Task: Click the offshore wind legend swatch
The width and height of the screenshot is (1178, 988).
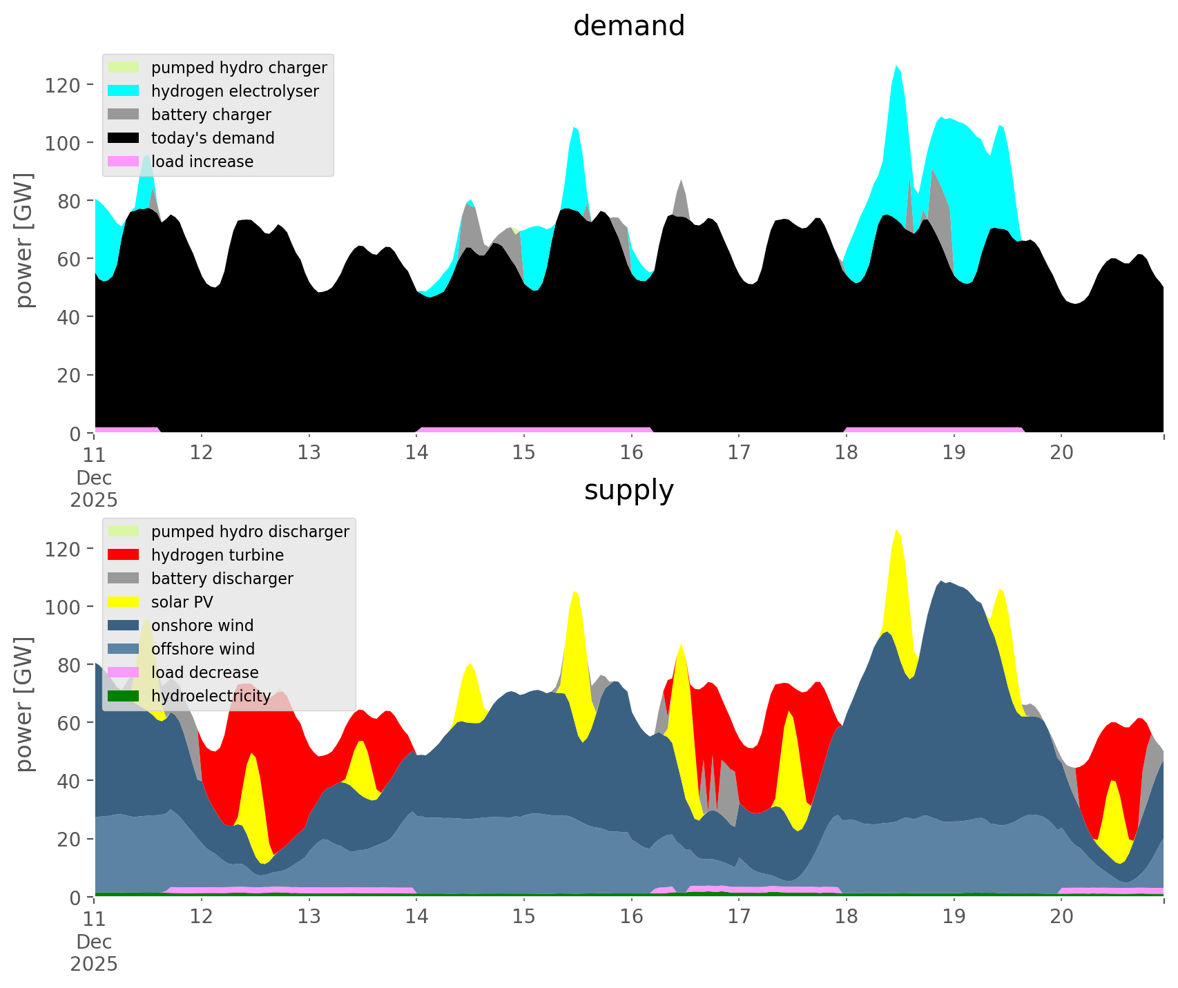Action: (x=124, y=649)
